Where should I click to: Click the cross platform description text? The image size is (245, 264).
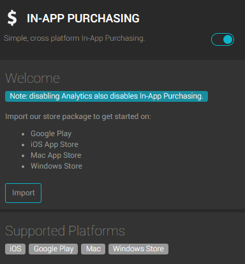(74, 38)
